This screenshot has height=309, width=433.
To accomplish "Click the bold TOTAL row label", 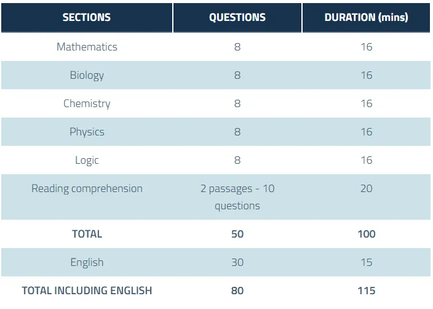I will pos(87,234).
